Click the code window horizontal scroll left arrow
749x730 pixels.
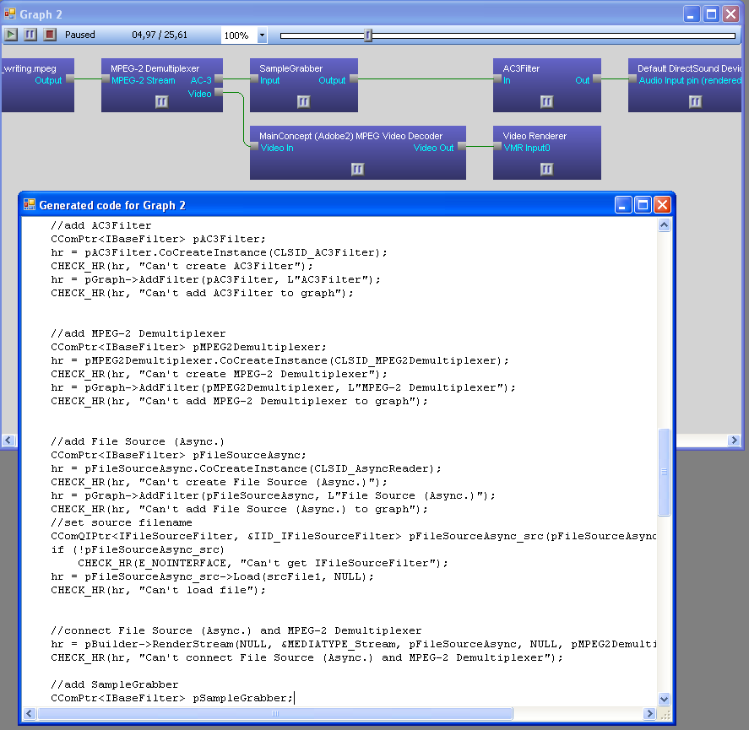(x=30, y=714)
